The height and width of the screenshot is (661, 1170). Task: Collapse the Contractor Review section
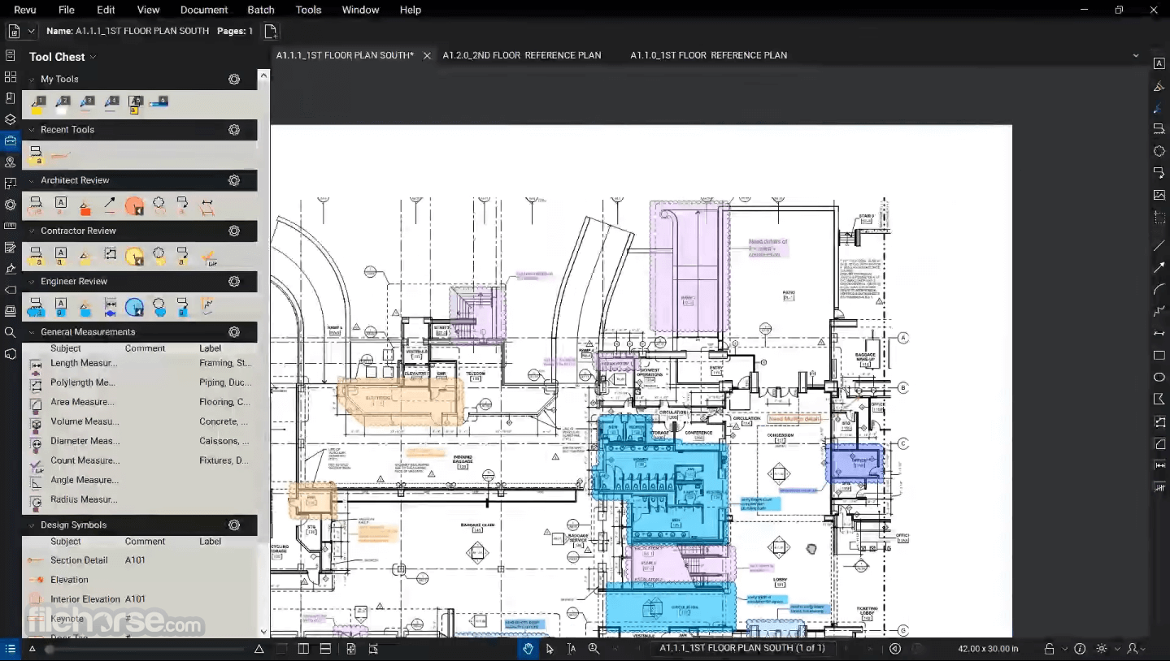point(32,231)
